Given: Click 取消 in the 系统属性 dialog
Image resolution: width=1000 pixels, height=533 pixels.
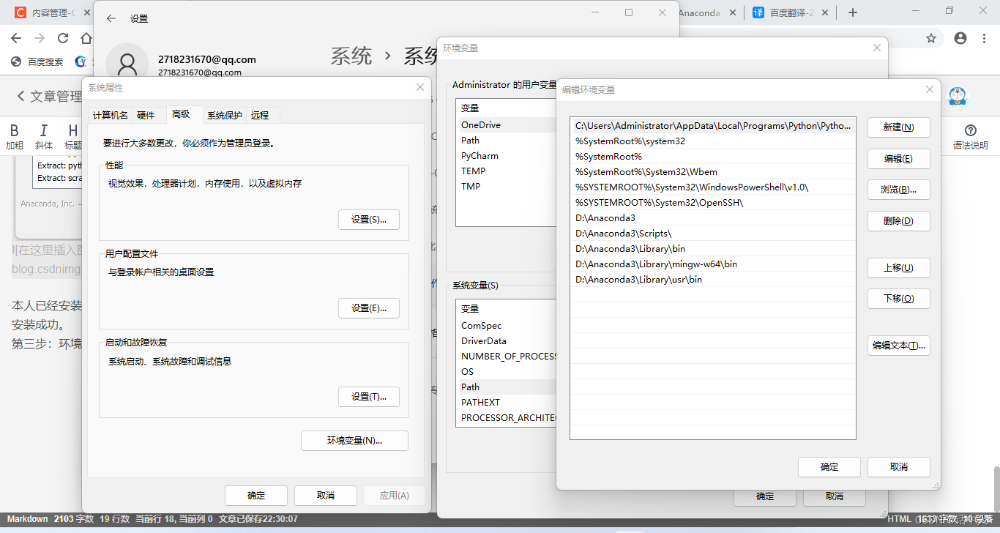Looking at the screenshot, I should pyautogui.click(x=326, y=496).
